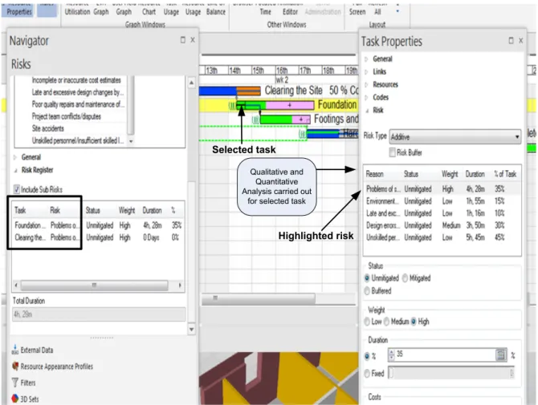Select 'Incomplete or inaccurate cost estimates' risk
Screen dimensions: 538x405
pos(76,80)
